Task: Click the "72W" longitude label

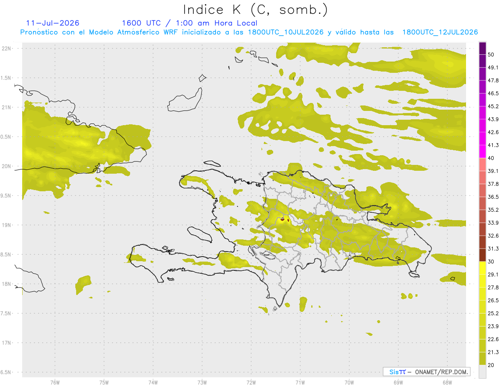Action: click(x=251, y=383)
